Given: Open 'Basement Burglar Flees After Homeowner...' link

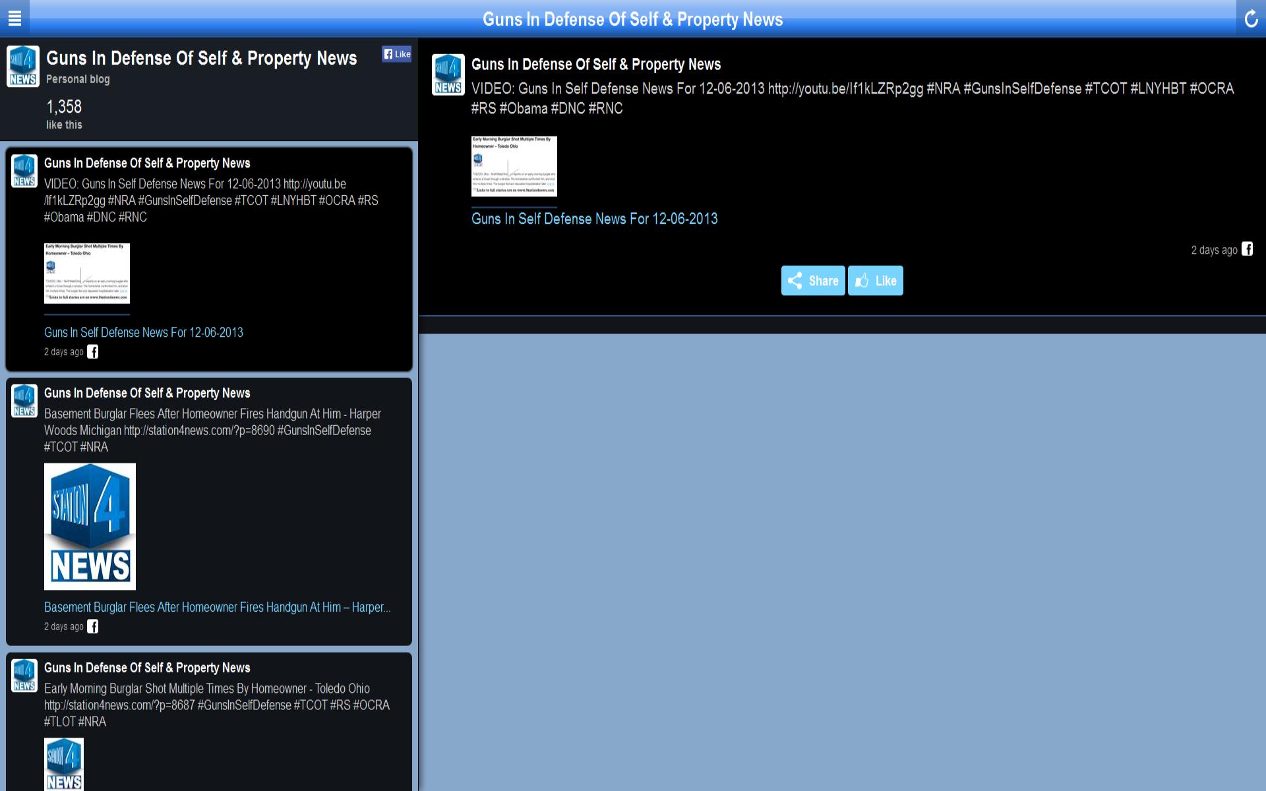Looking at the screenshot, I should (218, 607).
